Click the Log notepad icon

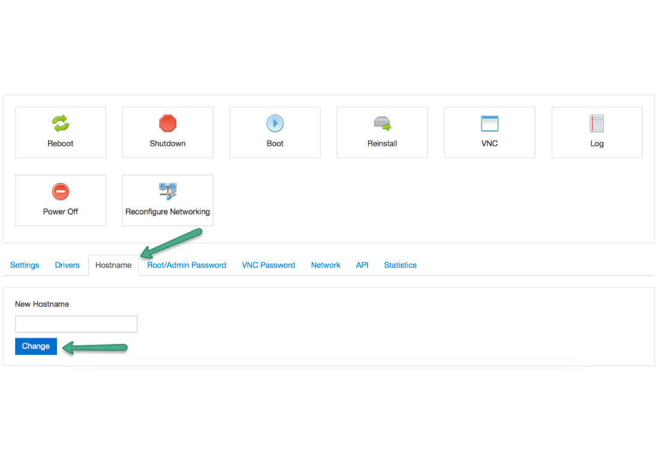597,124
